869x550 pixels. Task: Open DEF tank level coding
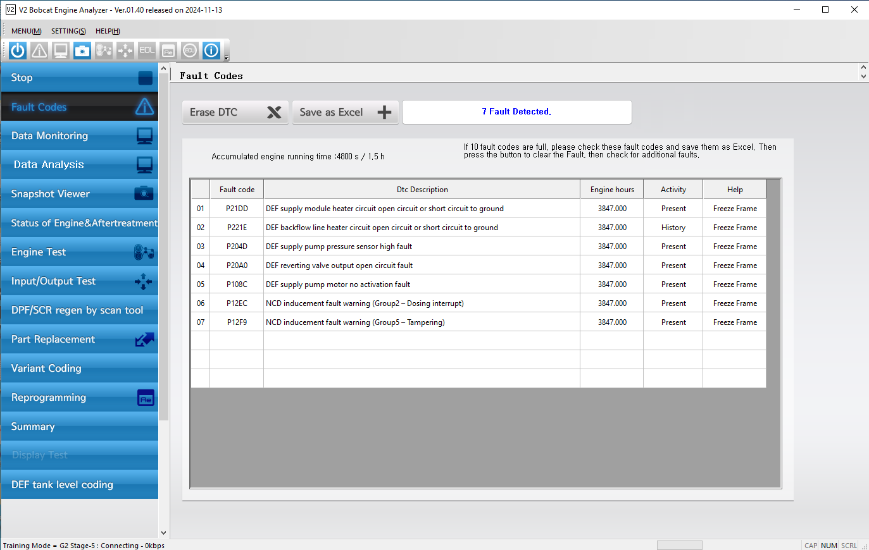80,485
